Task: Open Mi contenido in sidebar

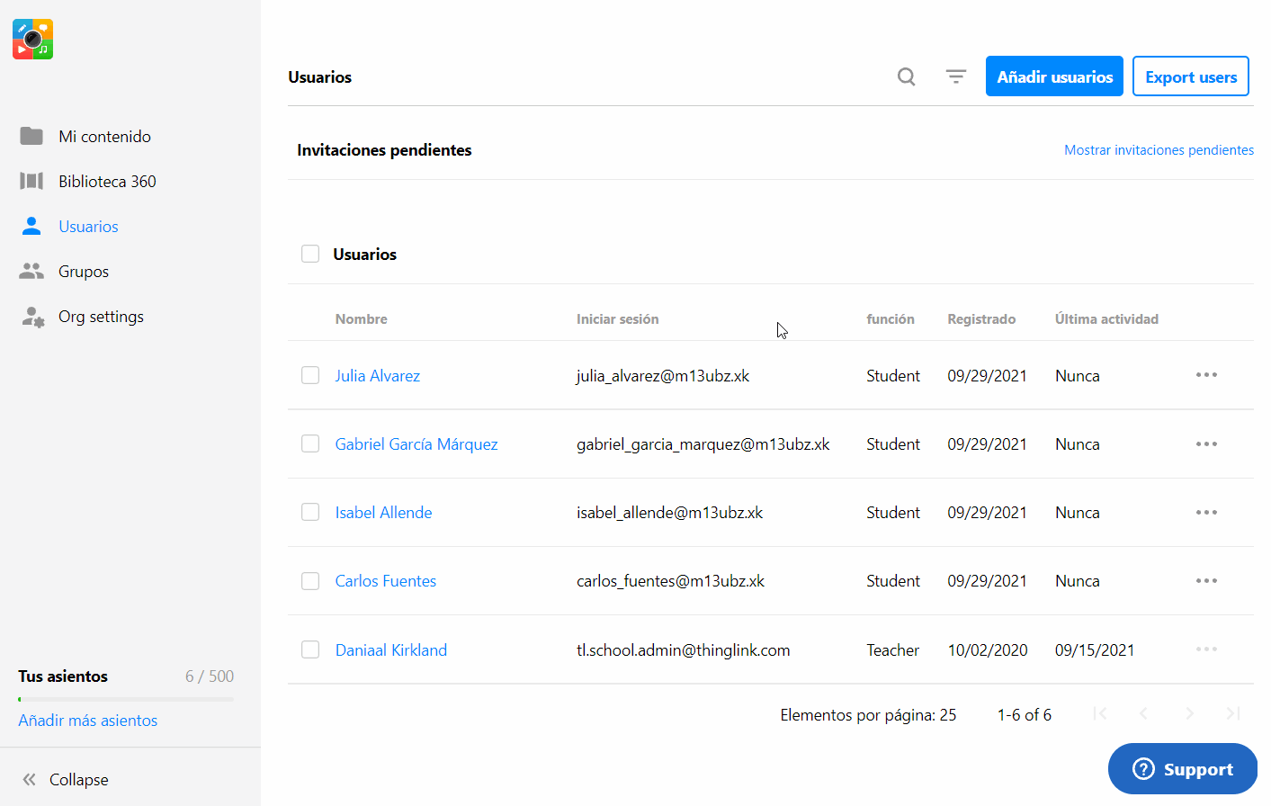Action: [x=104, y=137]
